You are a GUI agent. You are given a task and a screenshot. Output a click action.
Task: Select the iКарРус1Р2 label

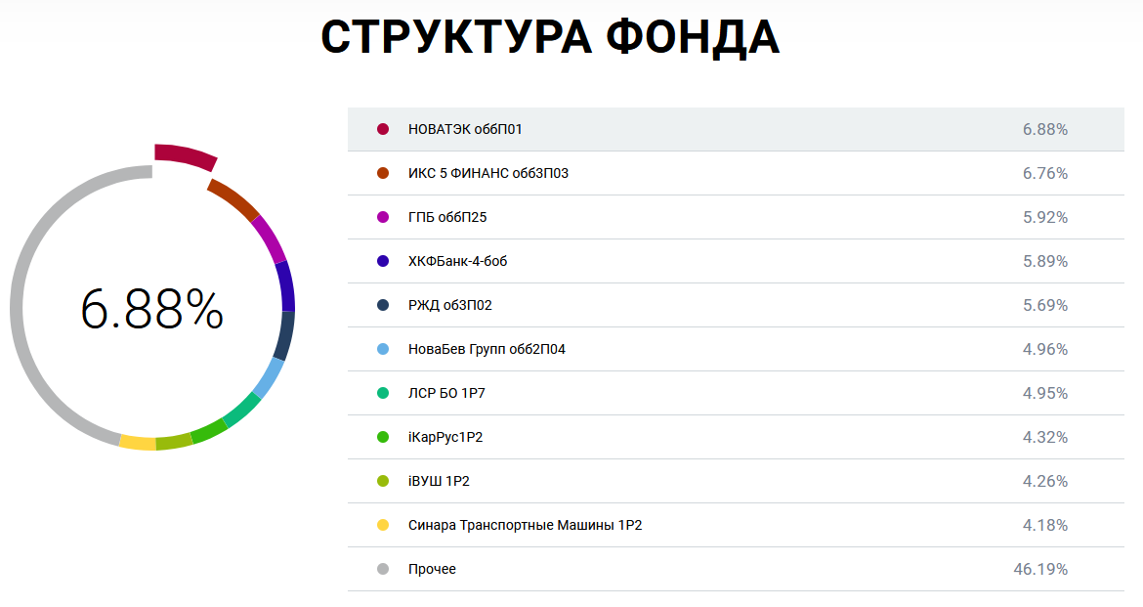[x=445, y=437]
